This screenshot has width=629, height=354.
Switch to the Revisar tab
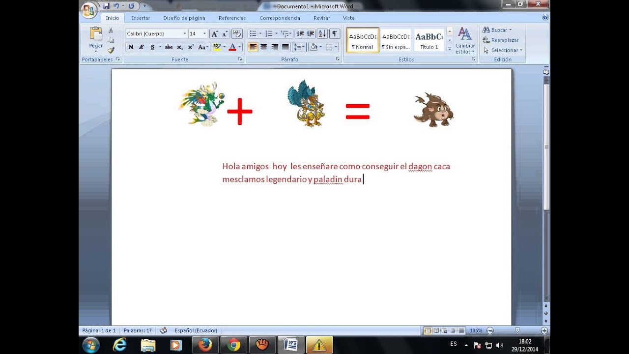point(322,18)
